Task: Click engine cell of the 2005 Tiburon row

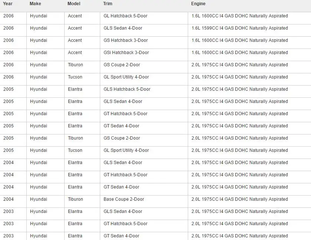Action: coord(240,138)
